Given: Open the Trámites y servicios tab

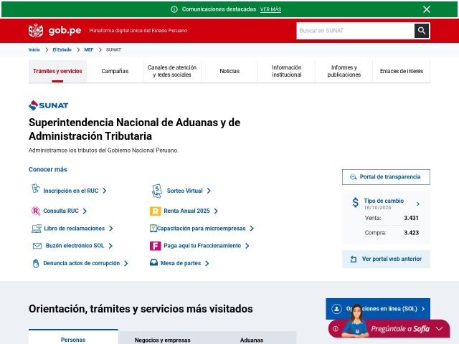Looking at the screenshot, I should 57,71.
